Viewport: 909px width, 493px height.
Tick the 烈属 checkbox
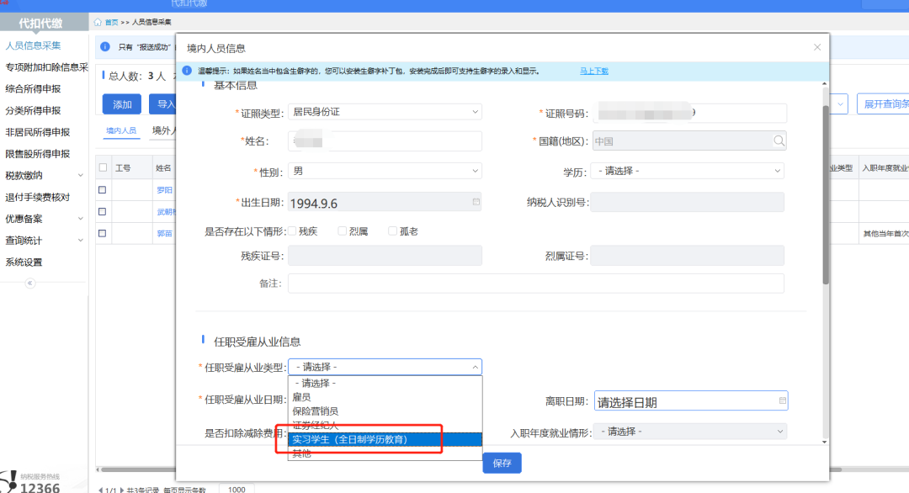coord(343,231)
